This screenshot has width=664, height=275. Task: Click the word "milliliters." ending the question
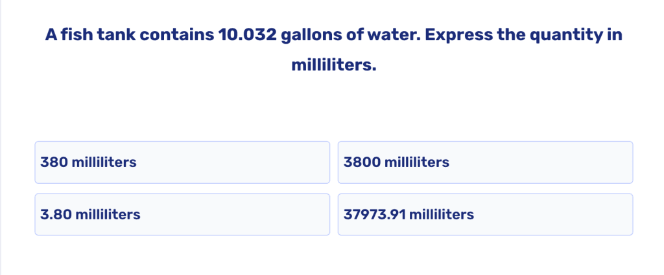[x=333, y=65]
